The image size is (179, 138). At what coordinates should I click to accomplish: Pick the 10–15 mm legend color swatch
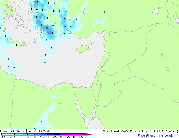click(x=37, y=134)
